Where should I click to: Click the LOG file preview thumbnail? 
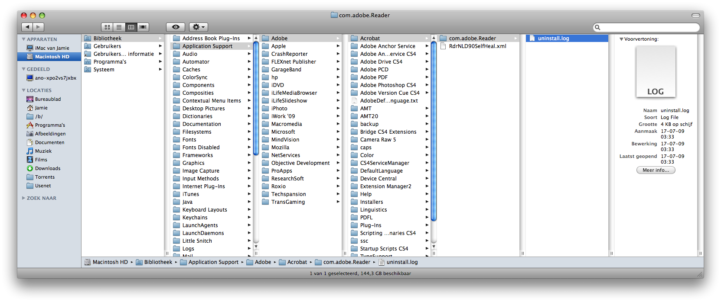pyautogui.click(x=656, y=72)
